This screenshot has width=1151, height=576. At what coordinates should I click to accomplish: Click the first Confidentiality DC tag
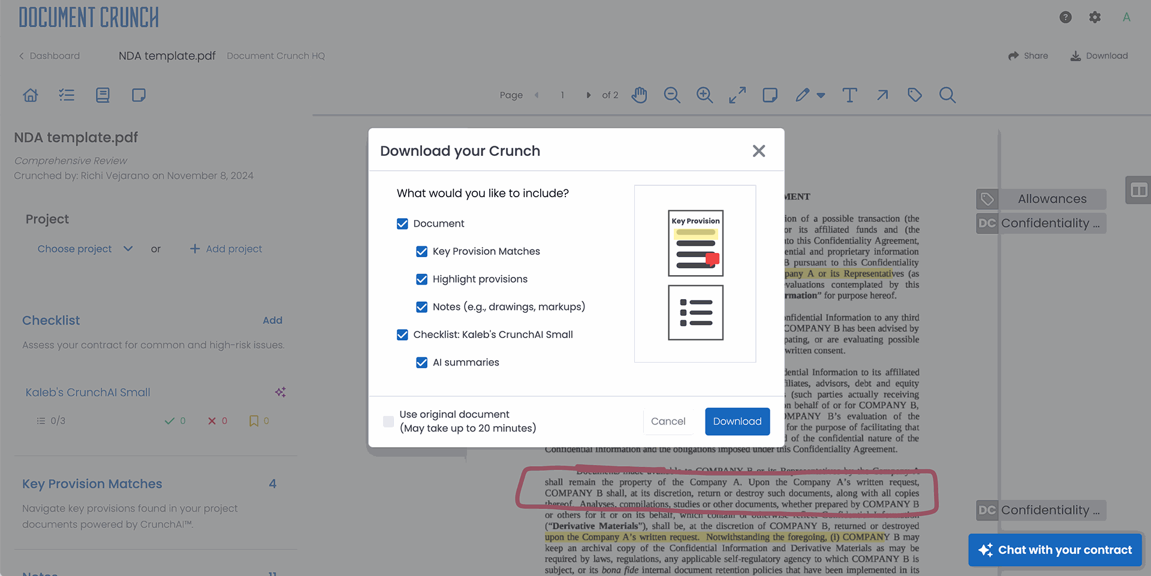tap(1041, 223)
